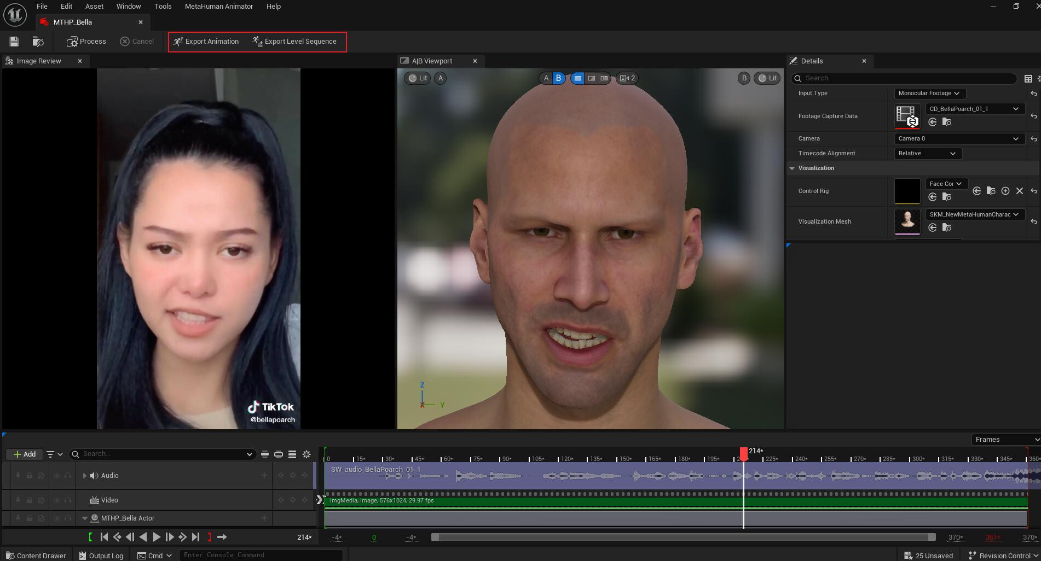Select wipe viewport mode
Viewport: 1041px width, 561px height.
[591, 78]
